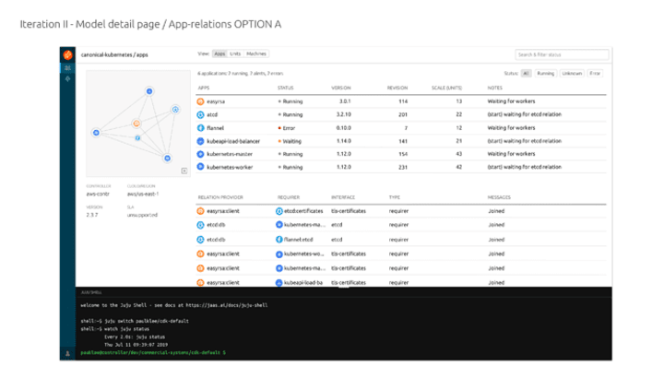
Task: Click the kubernetes-master app icon
Action: (x=201, y=154)
